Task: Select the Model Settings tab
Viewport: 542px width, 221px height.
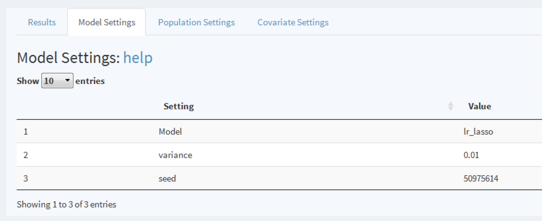Action: pos(106,22)
